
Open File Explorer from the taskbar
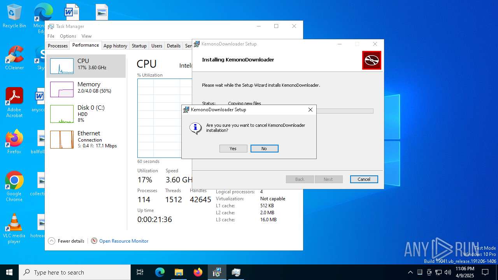pos(179,272)
